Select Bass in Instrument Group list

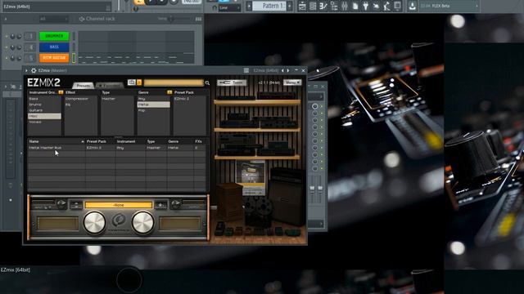44,99
